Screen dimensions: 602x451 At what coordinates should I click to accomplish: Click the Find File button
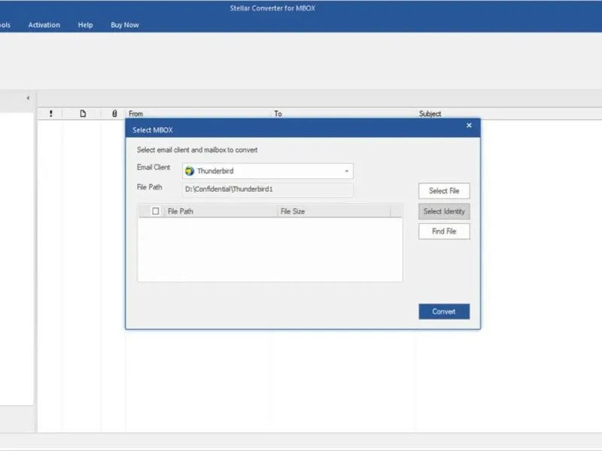coord(444,232)
